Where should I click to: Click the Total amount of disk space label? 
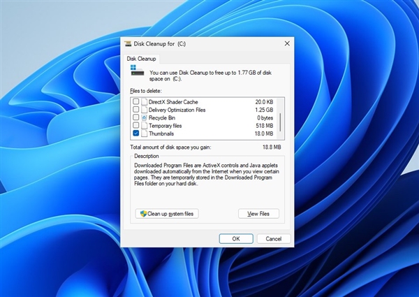pyautogui.click(x=170, y=147)
